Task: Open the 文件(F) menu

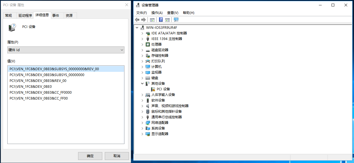Action: 142,13
